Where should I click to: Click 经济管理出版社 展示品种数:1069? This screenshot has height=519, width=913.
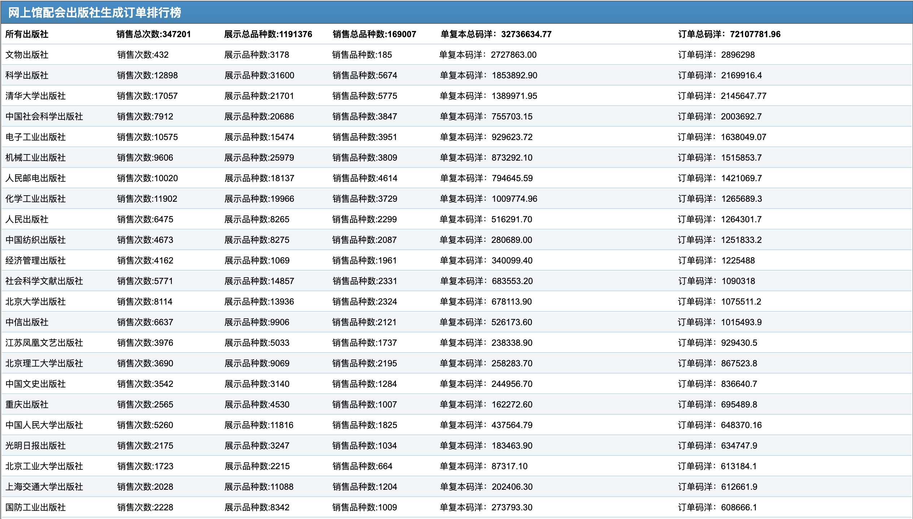257,261
